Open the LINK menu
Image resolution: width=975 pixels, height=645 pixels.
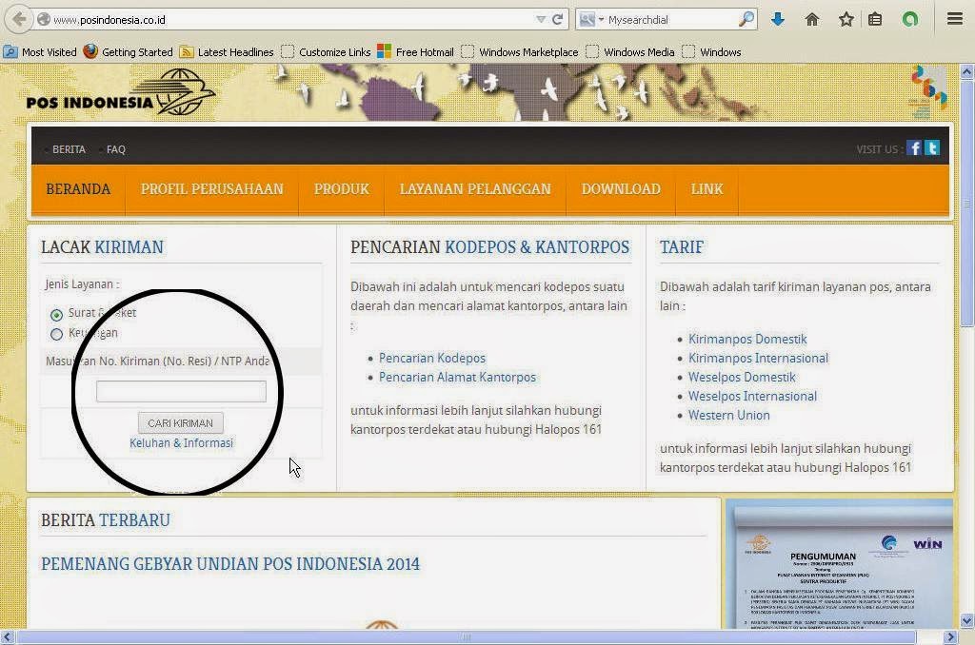707,189
